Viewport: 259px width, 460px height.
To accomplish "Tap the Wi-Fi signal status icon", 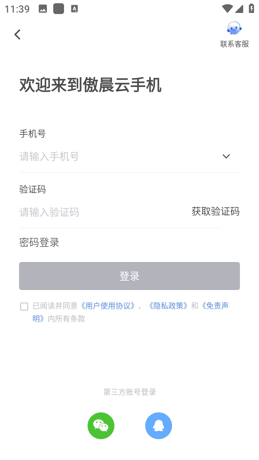I will click(x=227, y=9).
